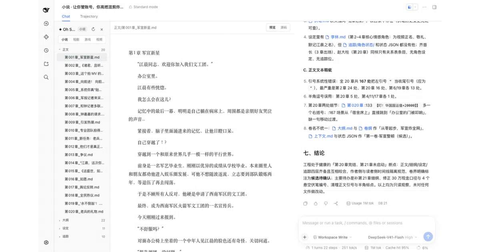
Task: Collapse the 正文 folder
Action: click(x=82, y=50)
